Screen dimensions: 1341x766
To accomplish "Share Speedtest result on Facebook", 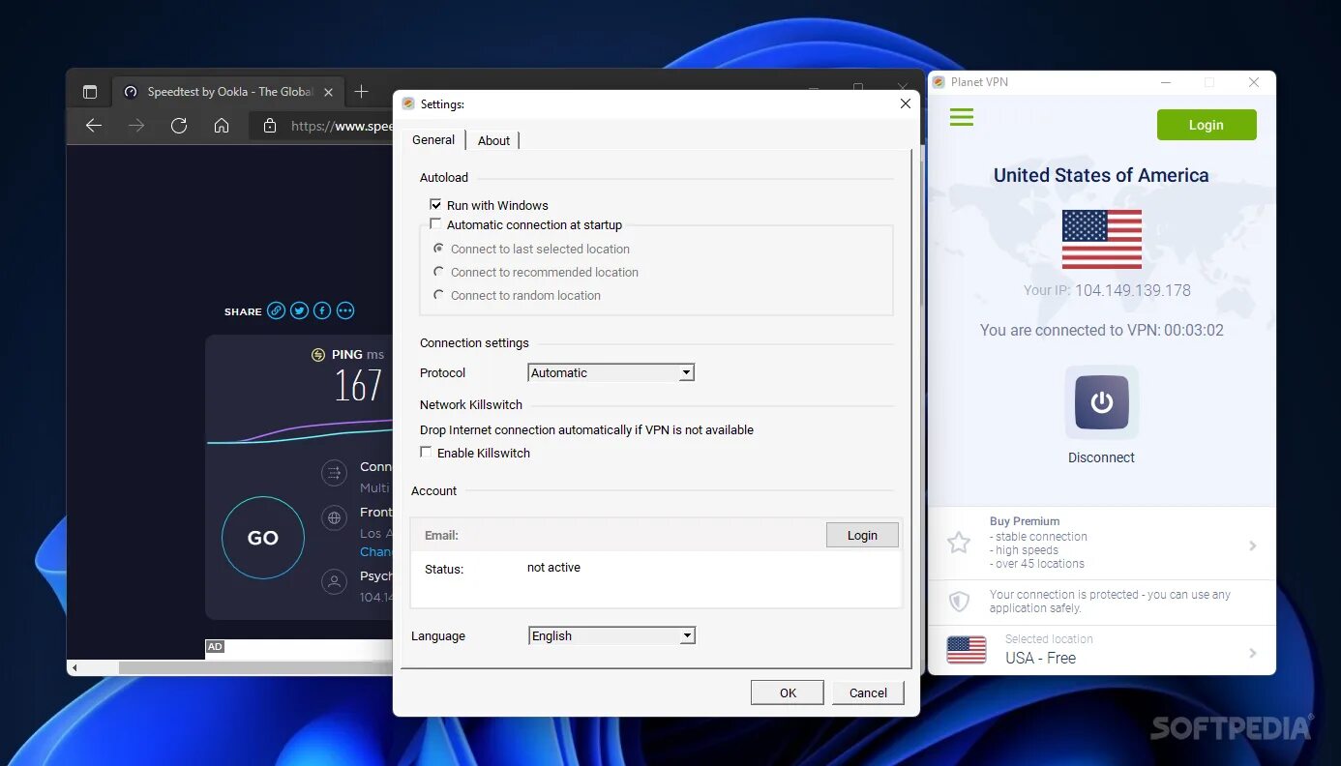I will pyautogui.click(x=322, y=310).
